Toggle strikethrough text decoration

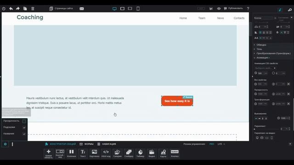(277, 33)
